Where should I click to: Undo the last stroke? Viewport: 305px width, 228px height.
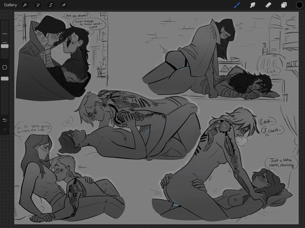coord(5,120)
